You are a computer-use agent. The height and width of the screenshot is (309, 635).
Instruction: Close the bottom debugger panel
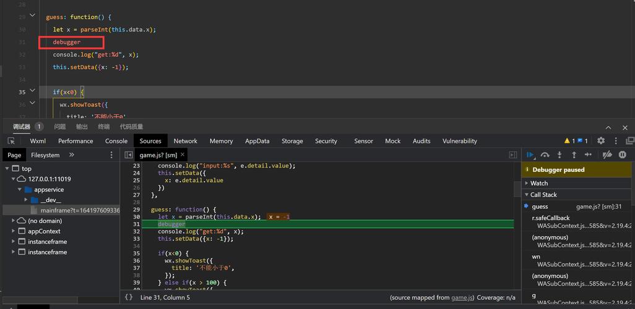pyautogui.click(x=625, y=127)
